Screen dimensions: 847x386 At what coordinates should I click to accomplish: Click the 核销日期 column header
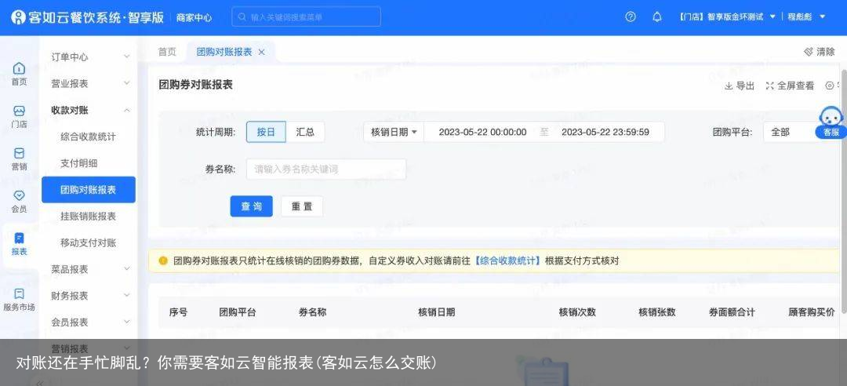tap(437, 312)
